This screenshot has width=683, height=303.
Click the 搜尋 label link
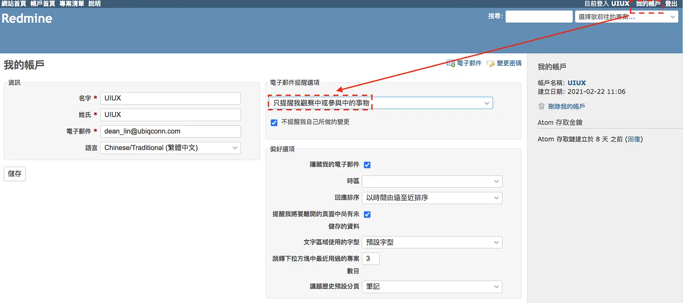[x=494, y=17]
